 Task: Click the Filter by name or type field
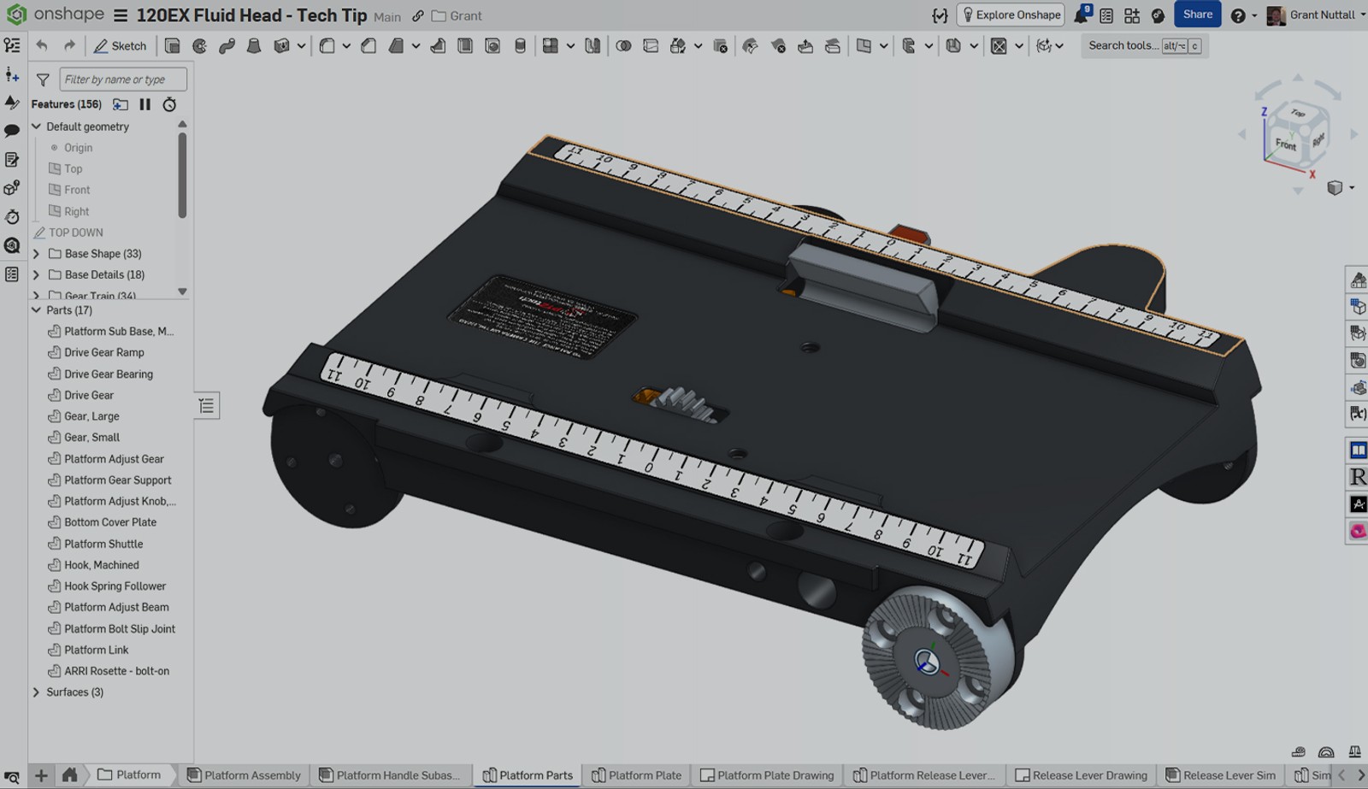(123, 79)
